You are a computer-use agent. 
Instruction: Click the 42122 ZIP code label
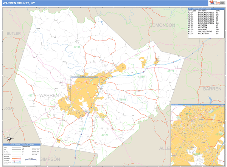coord(105,135)
